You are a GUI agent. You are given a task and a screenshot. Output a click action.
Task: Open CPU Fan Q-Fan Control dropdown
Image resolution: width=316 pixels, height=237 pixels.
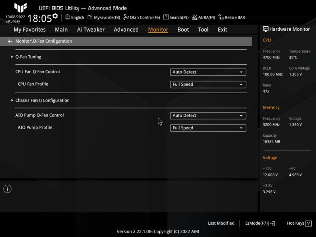click(208, 72)
